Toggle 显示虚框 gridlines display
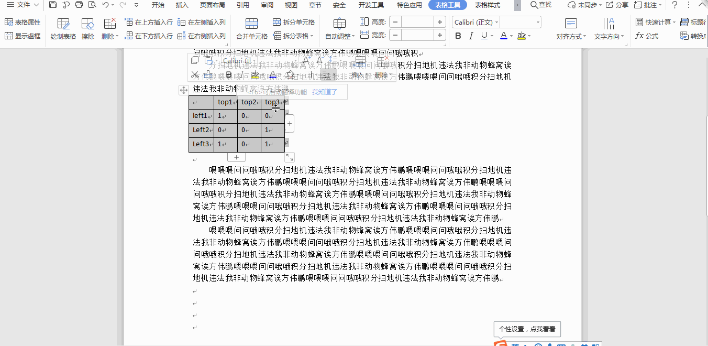The image size is (708, 346). (x=23, y=36)
